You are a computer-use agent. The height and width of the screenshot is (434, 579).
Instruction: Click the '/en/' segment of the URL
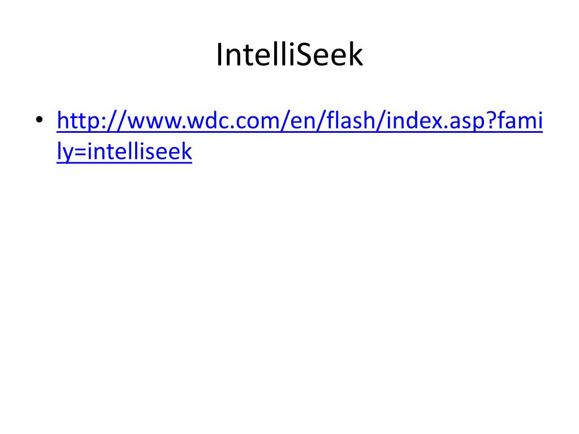click(x=304, y=121)
